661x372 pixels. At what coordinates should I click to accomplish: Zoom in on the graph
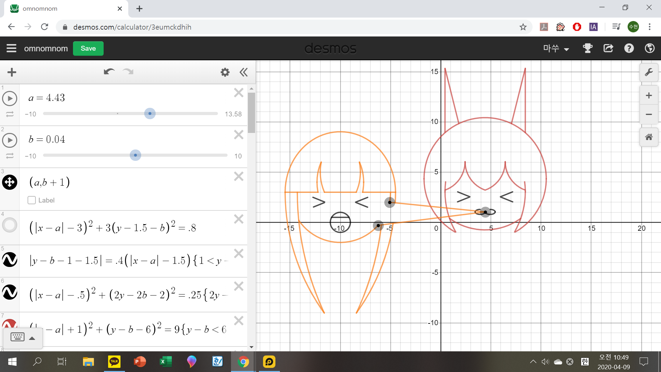pyautogui.click(x=649, y=96)
